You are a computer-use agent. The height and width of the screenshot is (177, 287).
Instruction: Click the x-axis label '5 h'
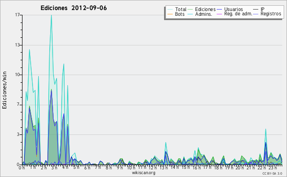coord(76,167)
